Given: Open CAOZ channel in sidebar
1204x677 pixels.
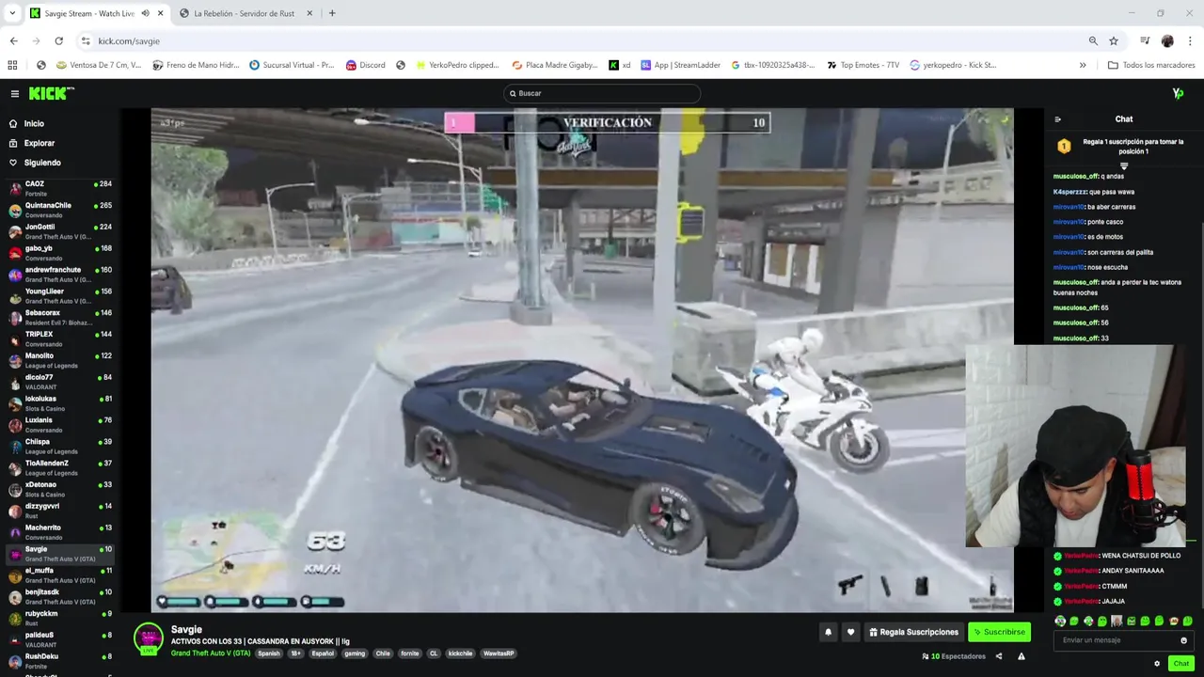Looking at the screenshot, I should tap(58, 188).
